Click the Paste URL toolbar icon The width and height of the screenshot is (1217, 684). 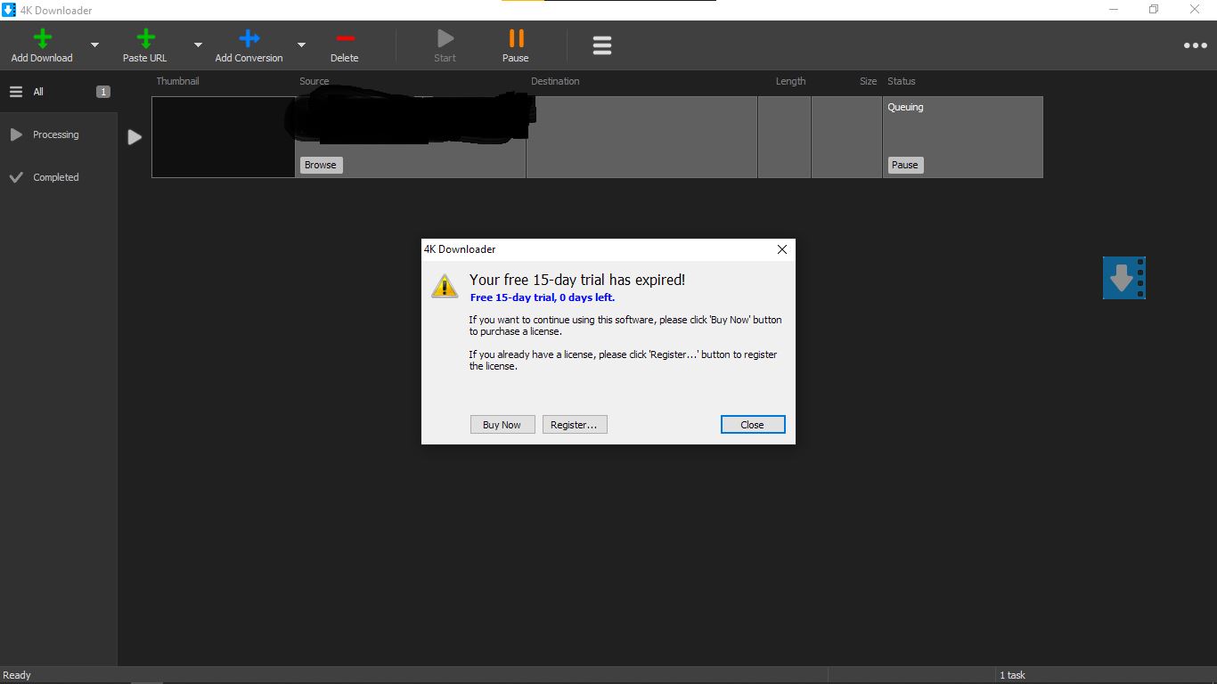pyautogui.click(x=145, y=39)
